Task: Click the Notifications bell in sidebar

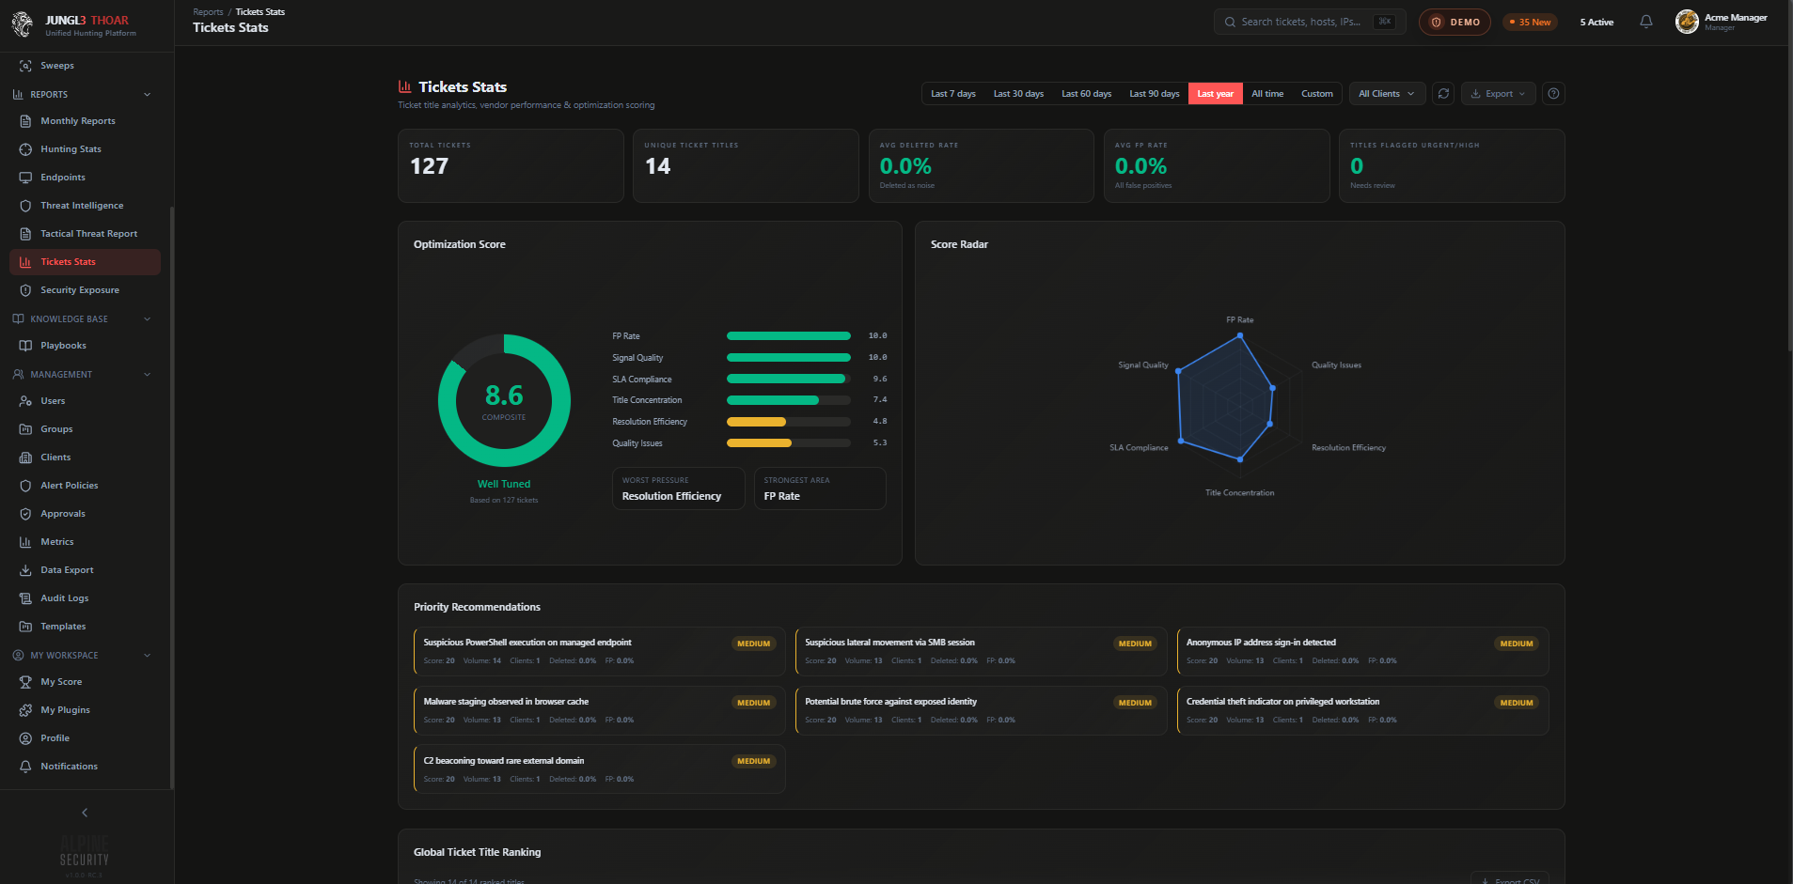Action: coord(25,767)
